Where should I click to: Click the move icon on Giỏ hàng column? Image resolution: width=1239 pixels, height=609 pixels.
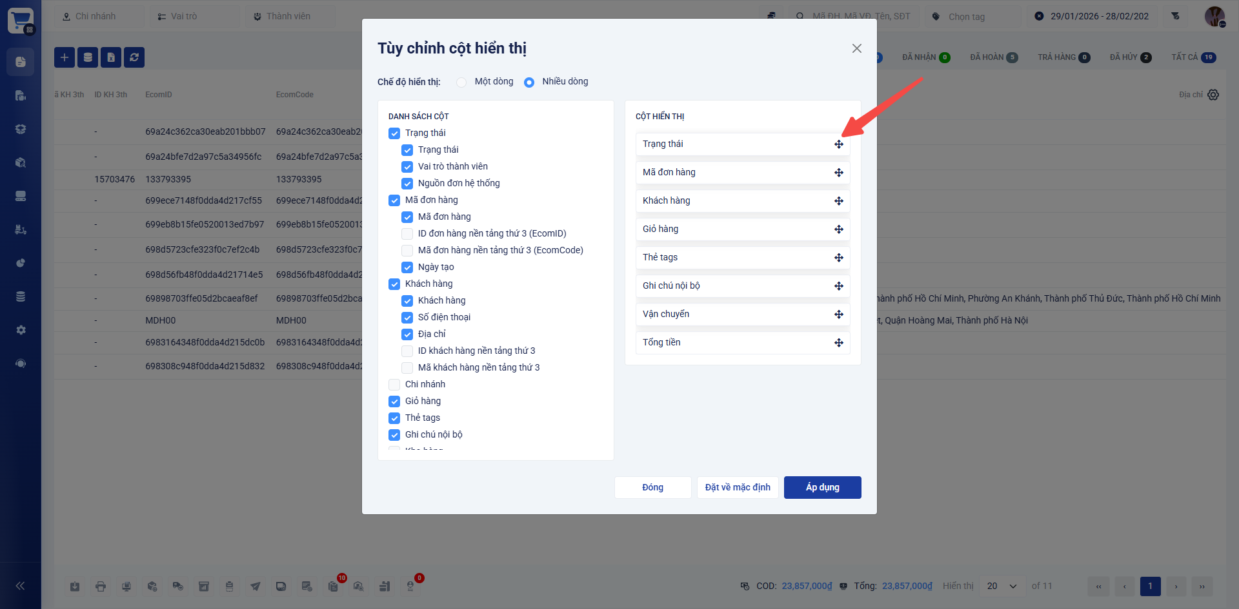click(x=838, y=229)
